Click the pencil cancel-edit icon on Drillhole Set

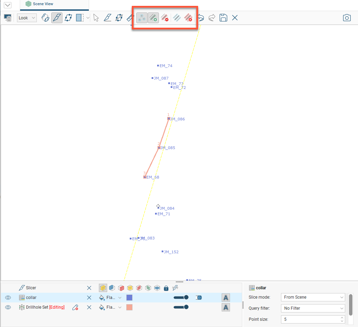tap(75, 307)
